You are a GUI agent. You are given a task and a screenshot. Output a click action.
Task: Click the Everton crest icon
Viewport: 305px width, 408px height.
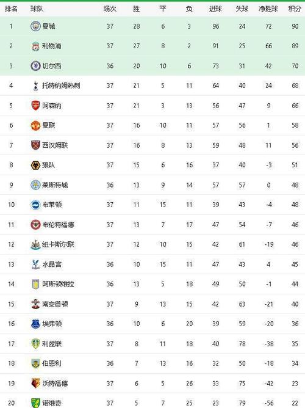point(35,324)
